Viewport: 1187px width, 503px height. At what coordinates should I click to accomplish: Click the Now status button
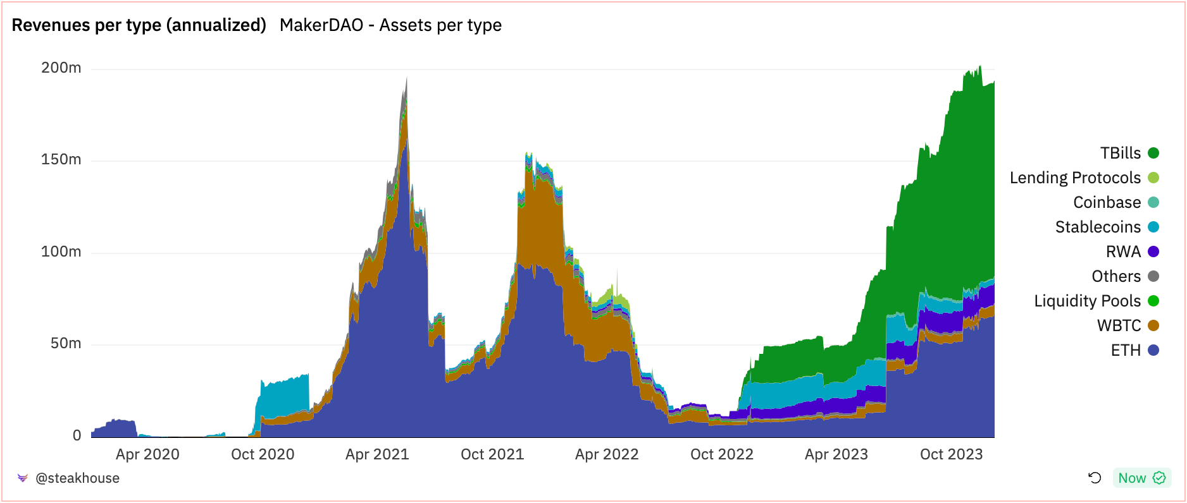point(1142,478)
